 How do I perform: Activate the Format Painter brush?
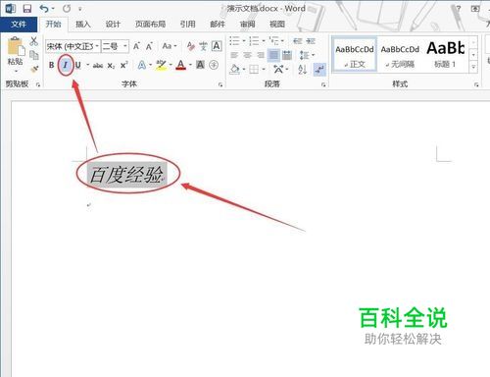coord(34,69)
